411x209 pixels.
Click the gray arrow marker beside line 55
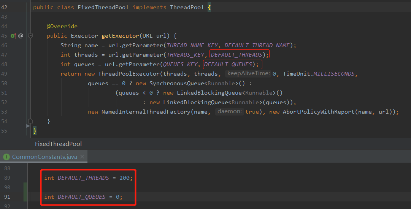click(28, 125)
